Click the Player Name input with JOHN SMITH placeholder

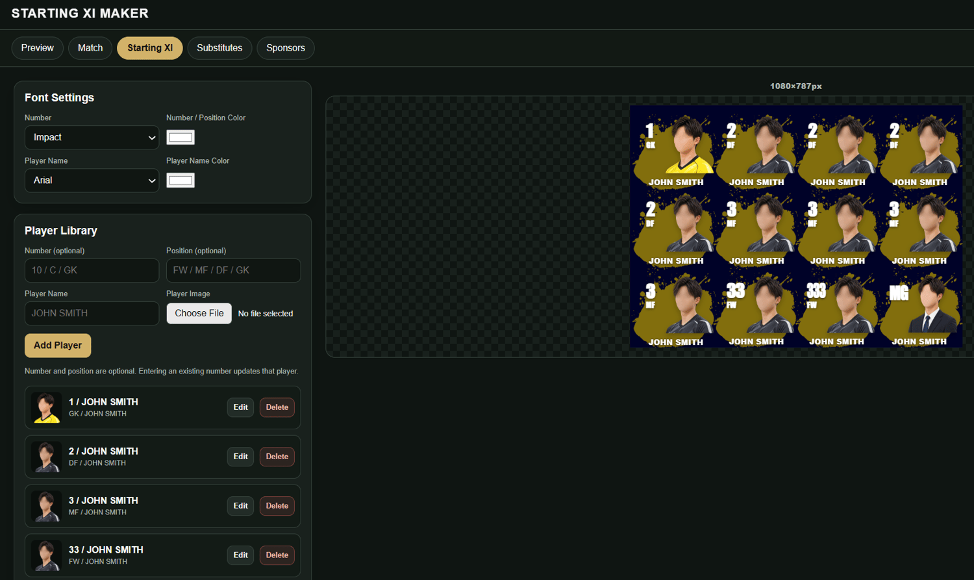coord(92,313)
